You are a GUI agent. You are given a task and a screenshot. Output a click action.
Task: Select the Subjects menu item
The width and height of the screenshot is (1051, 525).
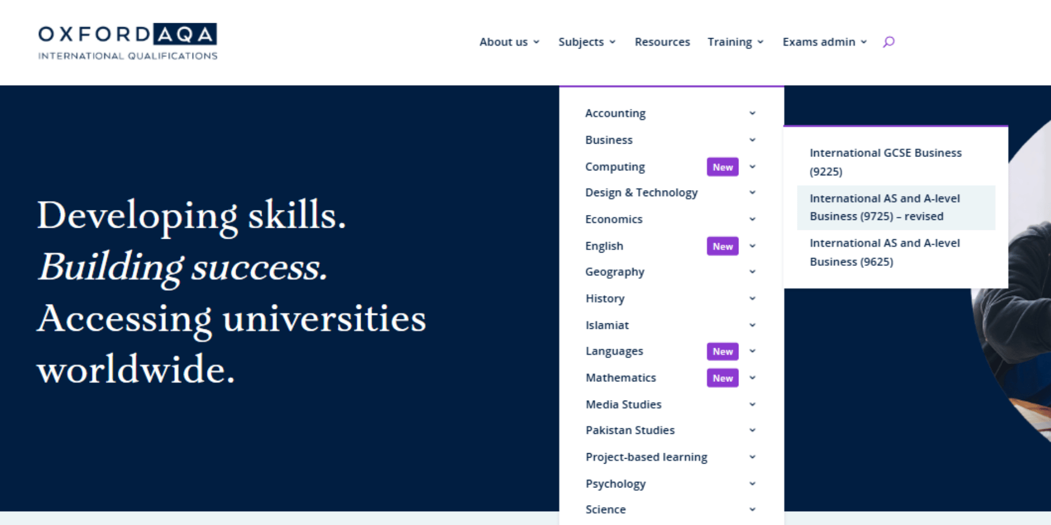(587, 42)
